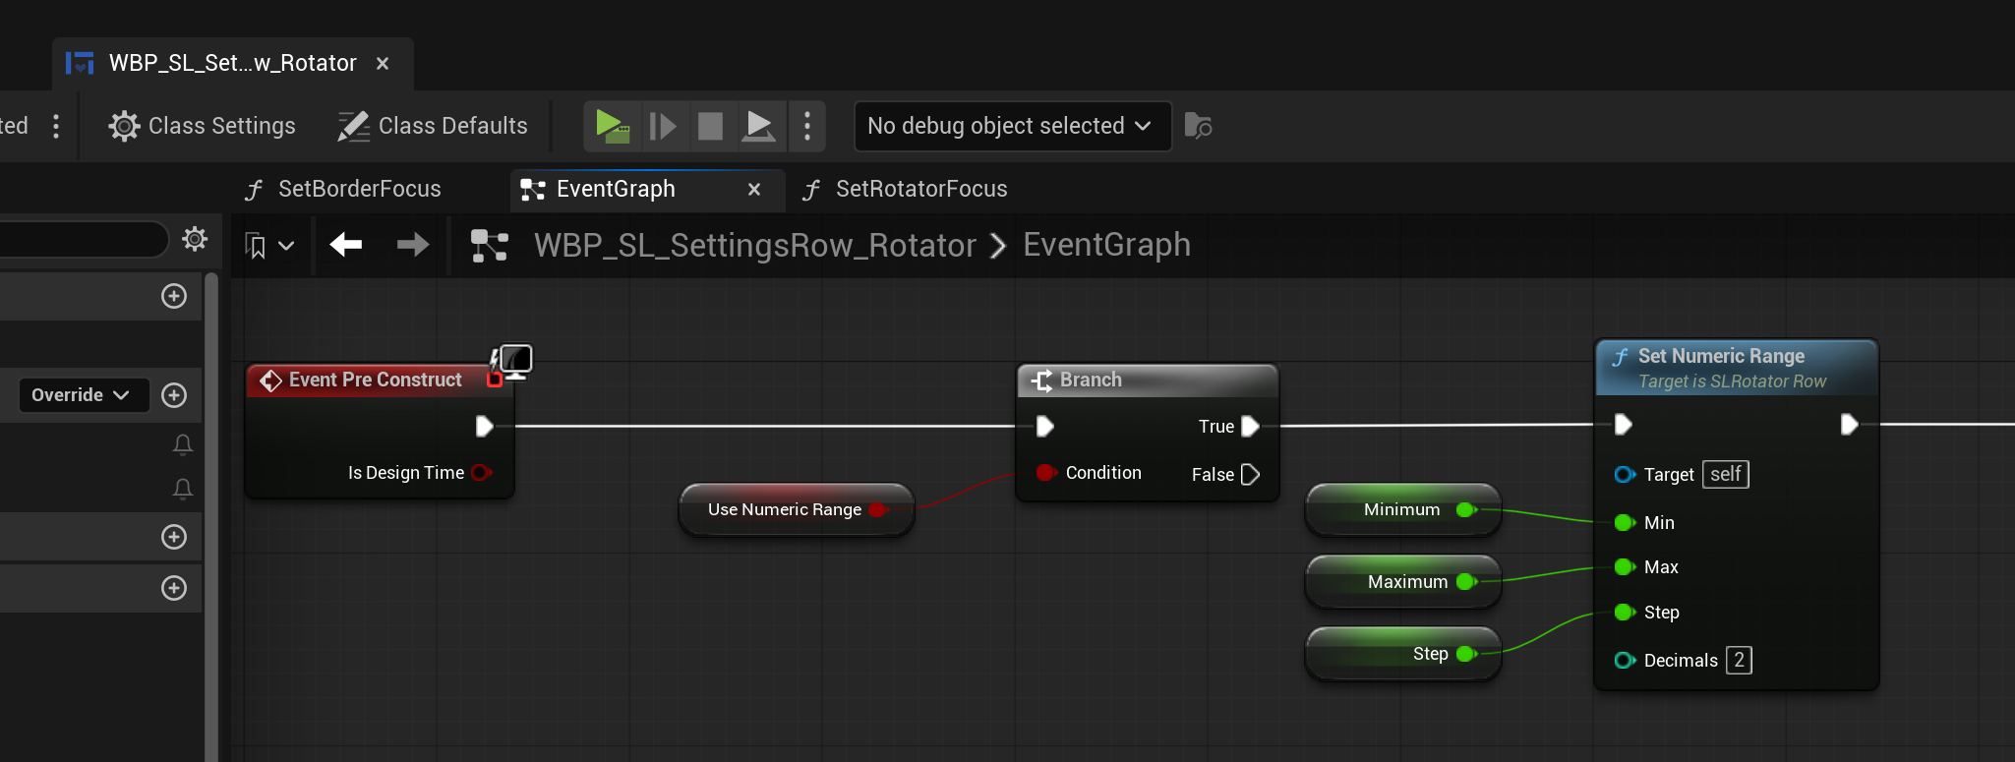Screen dimensions: 2015x762
Task: Select the Set Numeric Range node header
Action: point(1737,368)
